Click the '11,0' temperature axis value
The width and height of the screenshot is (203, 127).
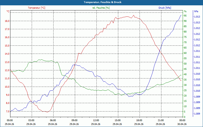[7, 78]
